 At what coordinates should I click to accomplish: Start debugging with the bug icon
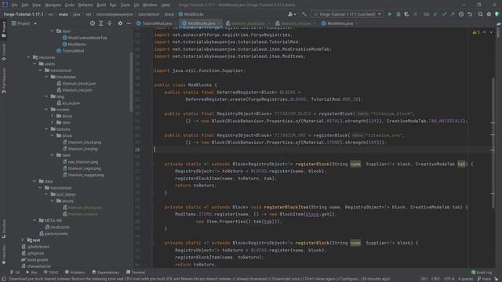[x=398, y=14]
